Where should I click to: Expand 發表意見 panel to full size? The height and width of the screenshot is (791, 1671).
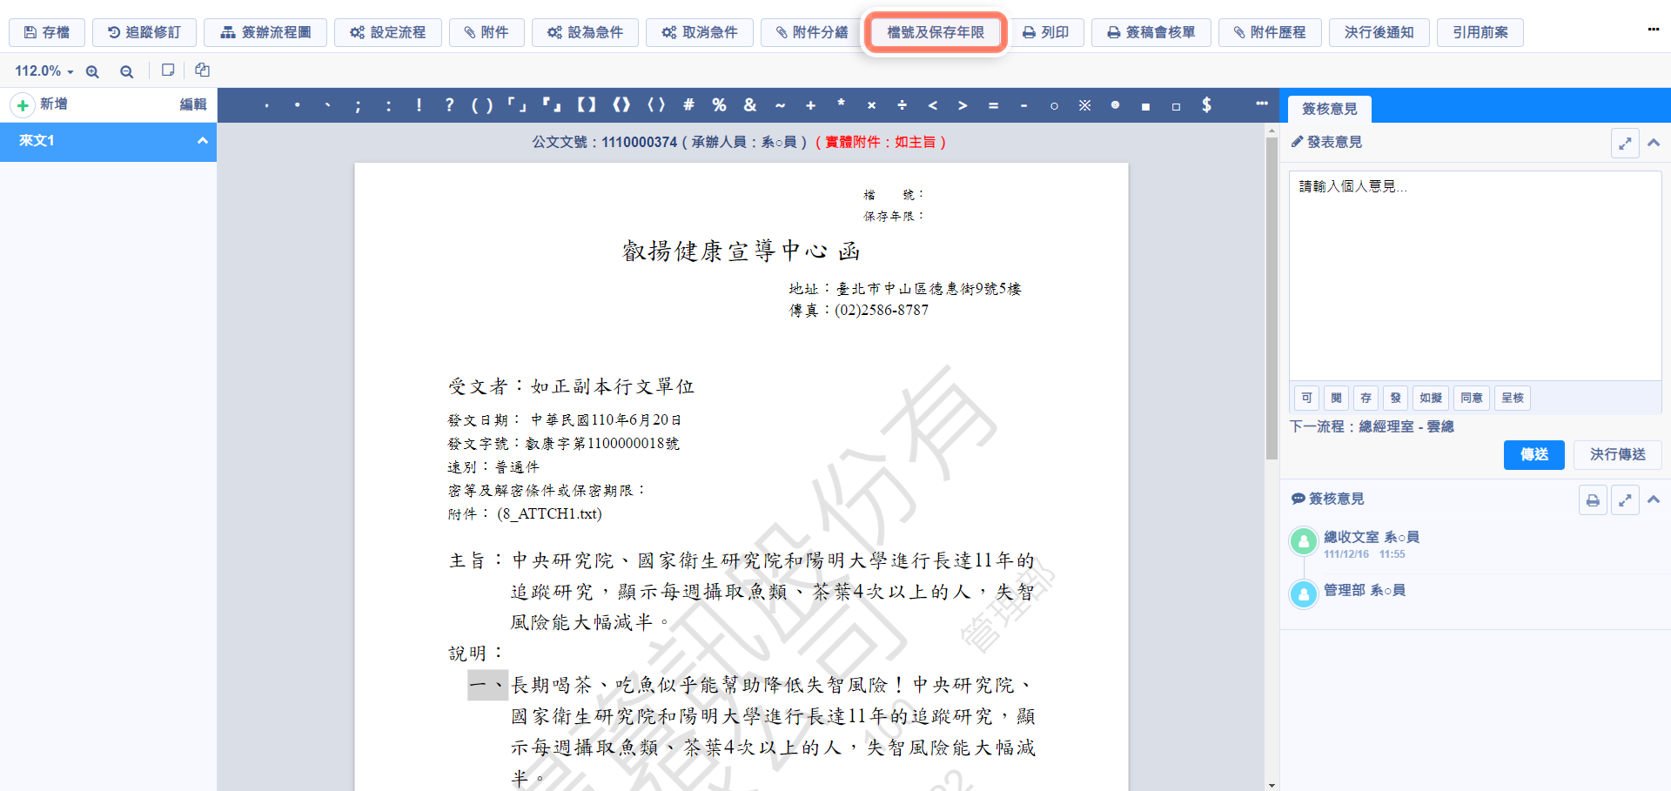coord(1624,144)
